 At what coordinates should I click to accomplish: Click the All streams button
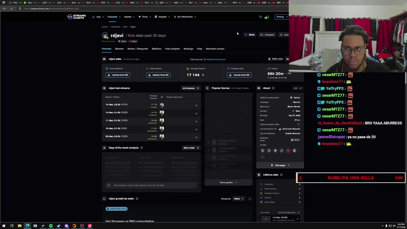coord(190,88)
